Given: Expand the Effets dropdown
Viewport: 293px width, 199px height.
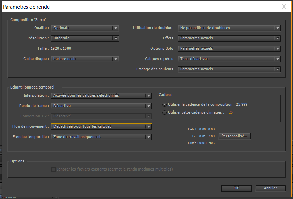Looking at the screenshot, I should click(229, 38).
